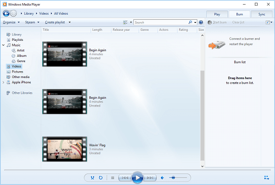Click the Other media icon

click(8, 77)
